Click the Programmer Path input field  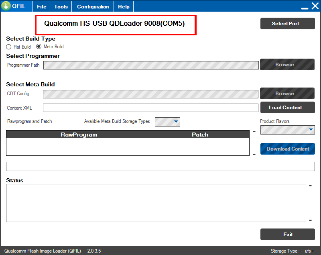pyautogui.click(x=151, y=65)
